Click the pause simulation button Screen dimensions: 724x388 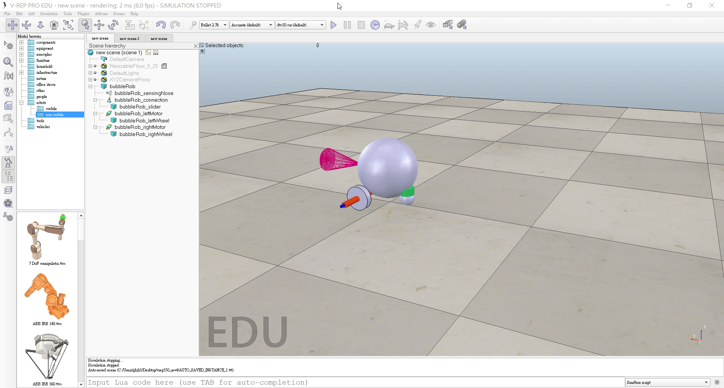347,25
